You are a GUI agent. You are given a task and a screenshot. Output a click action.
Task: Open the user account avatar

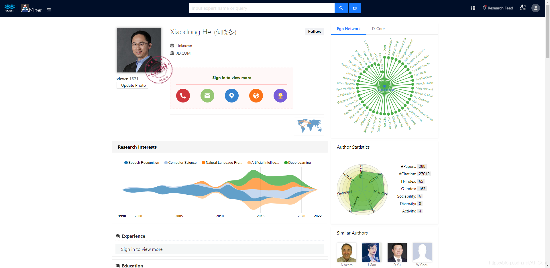pos(536,8)
